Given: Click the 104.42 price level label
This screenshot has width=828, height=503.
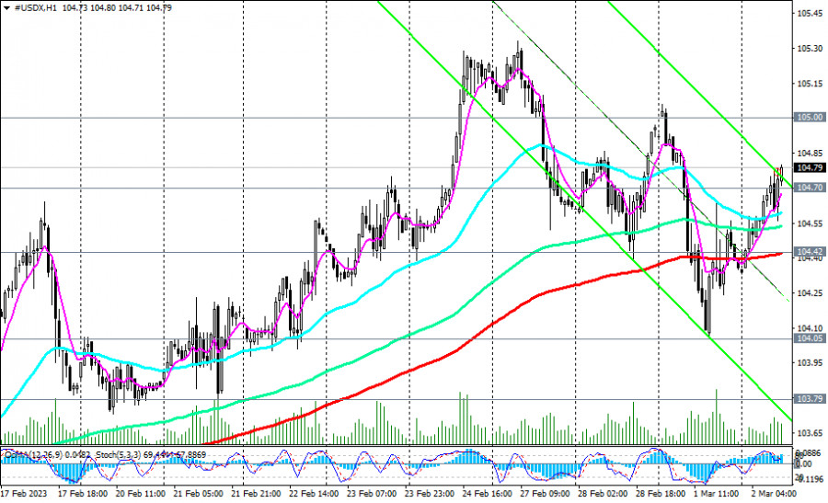Looking at the screenshot, I should tap(808, 251).
